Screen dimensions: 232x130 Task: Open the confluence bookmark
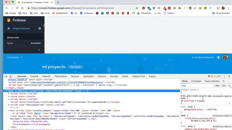click(x=87, y=13)
